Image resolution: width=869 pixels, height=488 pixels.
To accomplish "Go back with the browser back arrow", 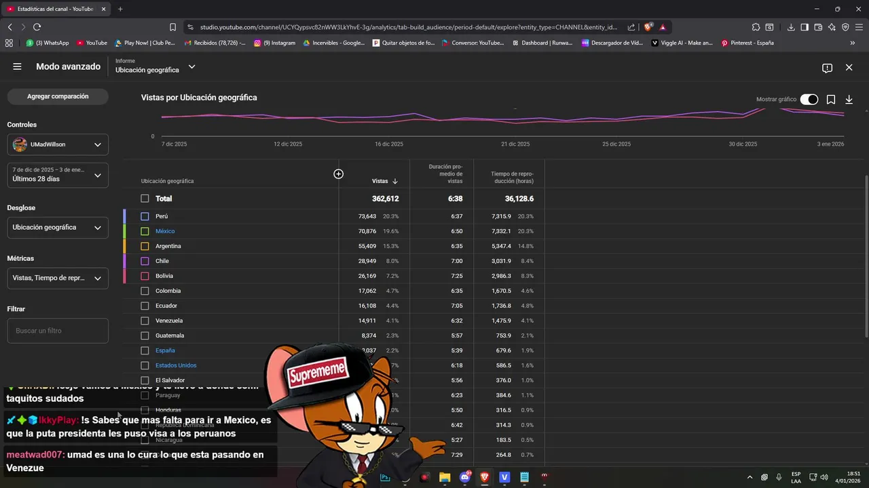I will coord(10,27).
